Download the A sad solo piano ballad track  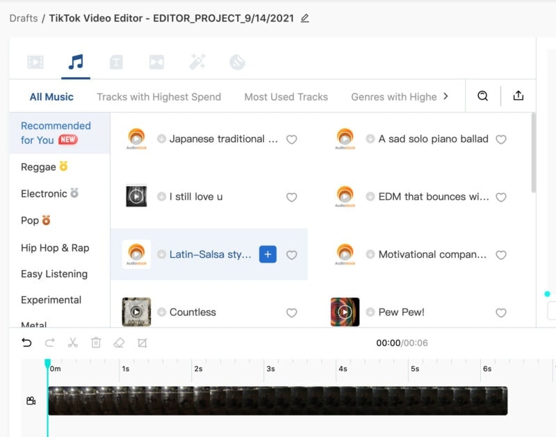pyautogui.click(x=370, y=138)
